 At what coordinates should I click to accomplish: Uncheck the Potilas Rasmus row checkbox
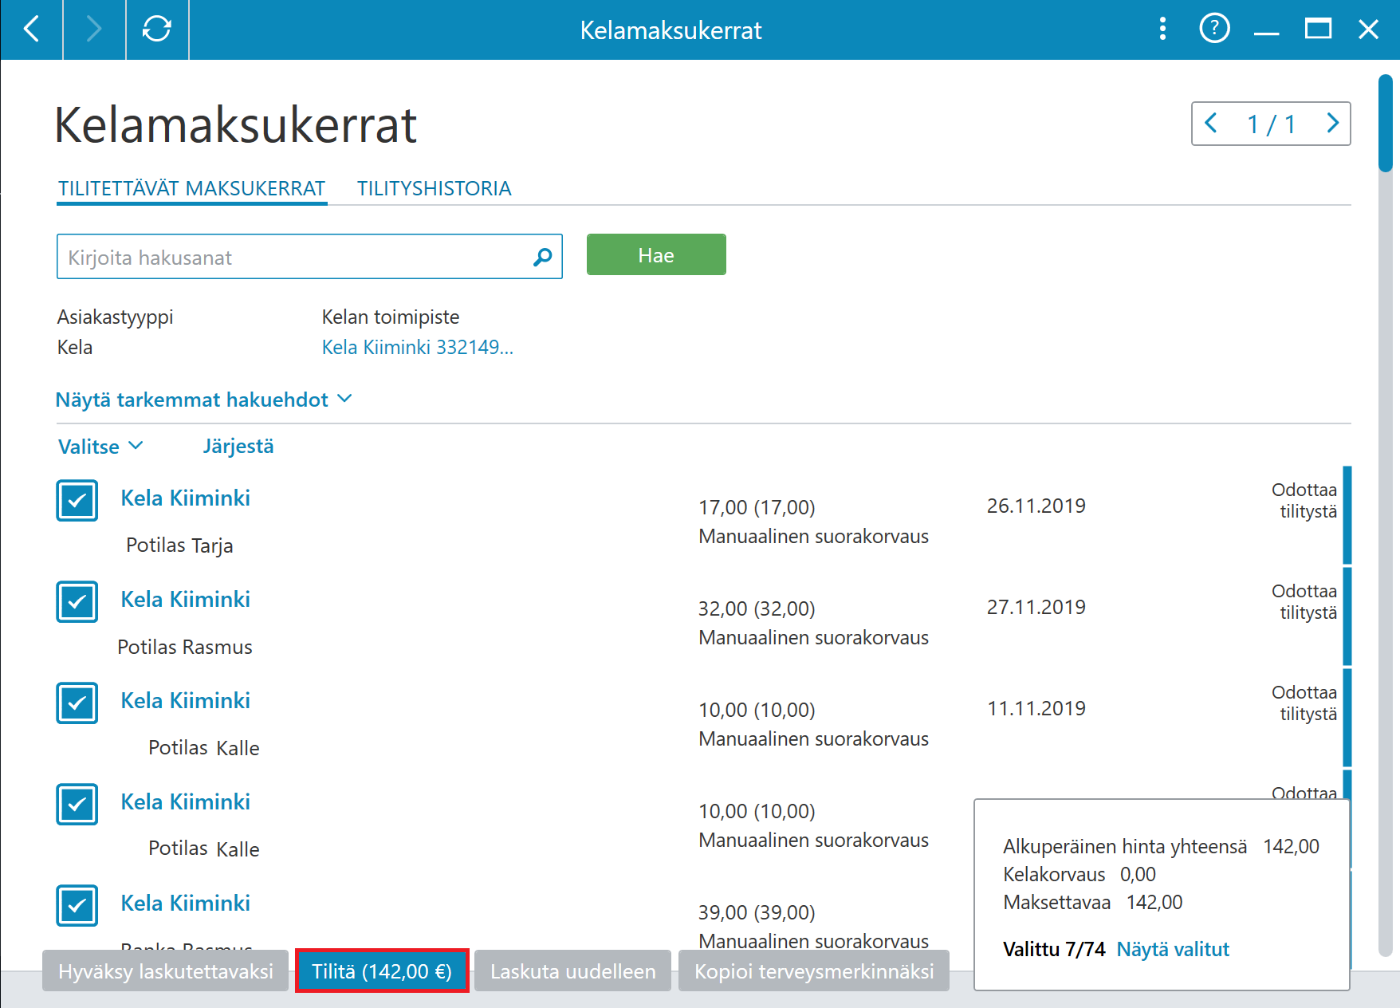coord(77,601)
